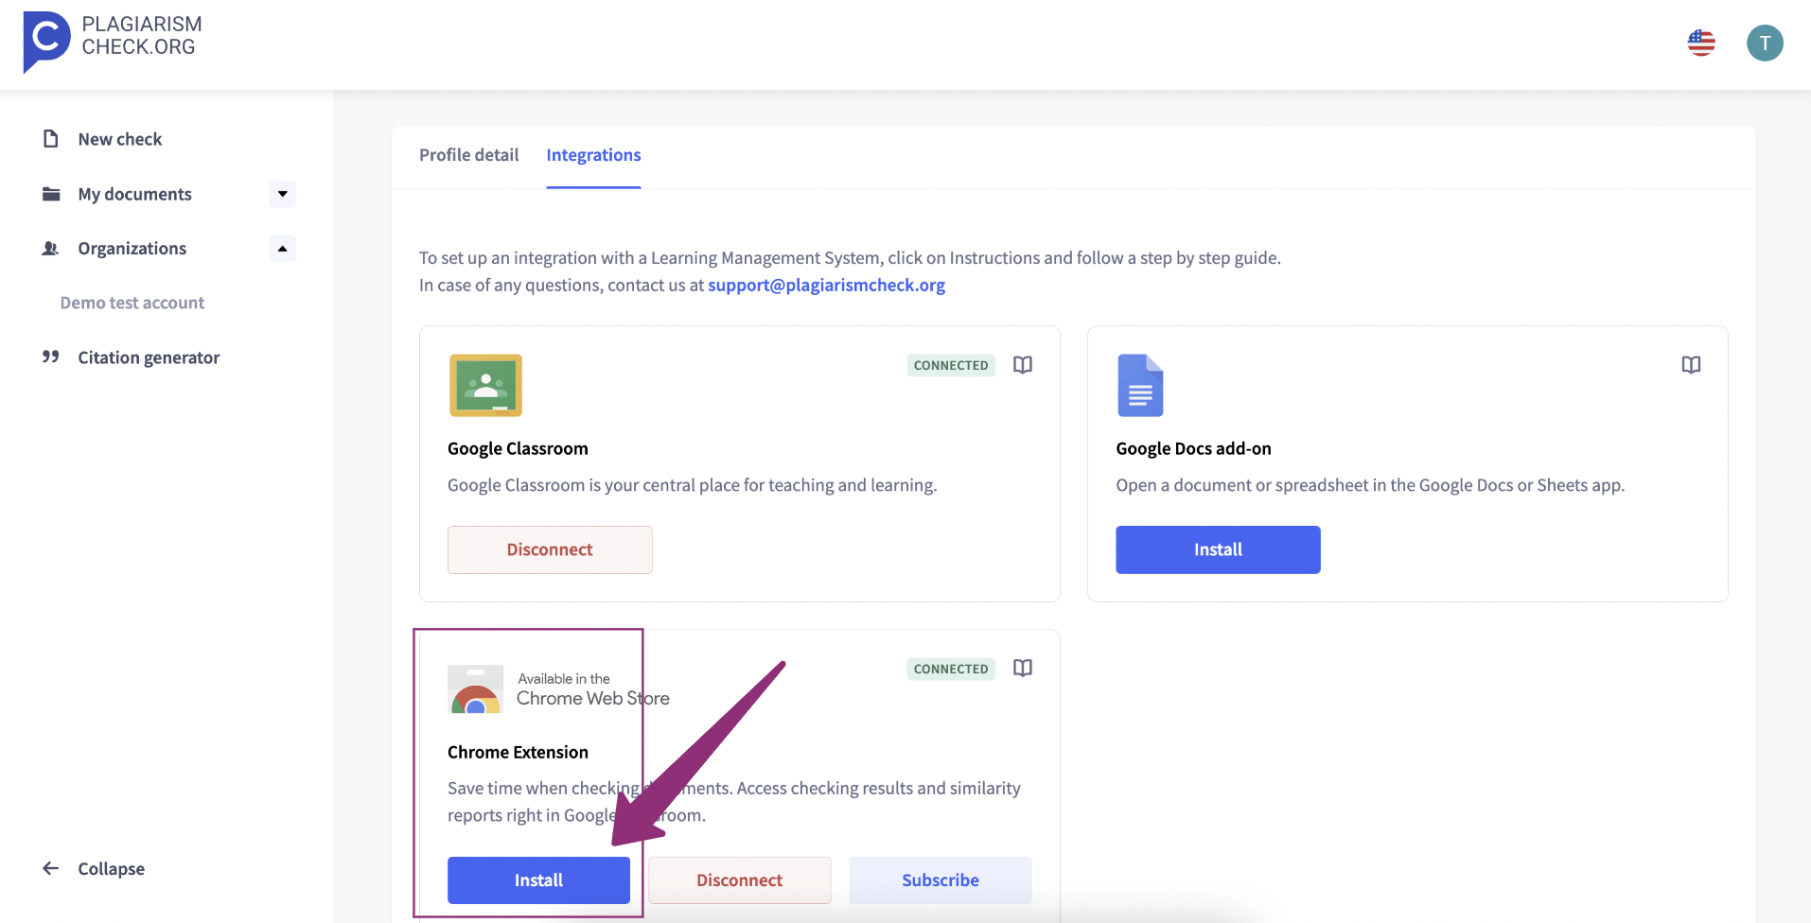Click the Google Classroom title
Screen dimensions: 1811x923
pyautogui.click(x=518, y=448)
